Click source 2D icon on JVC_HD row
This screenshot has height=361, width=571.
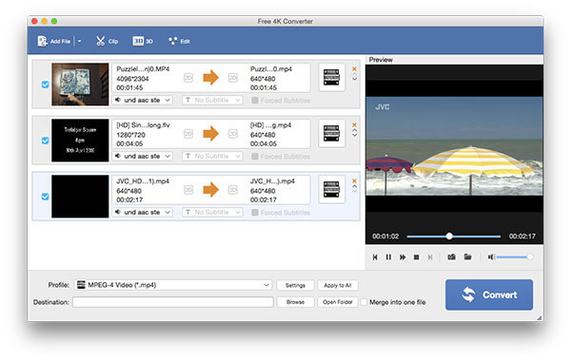click(x=188, y=189)
